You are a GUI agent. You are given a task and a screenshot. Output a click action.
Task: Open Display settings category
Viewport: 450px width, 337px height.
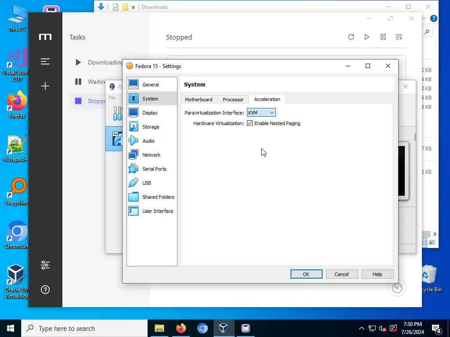(152, 113)
